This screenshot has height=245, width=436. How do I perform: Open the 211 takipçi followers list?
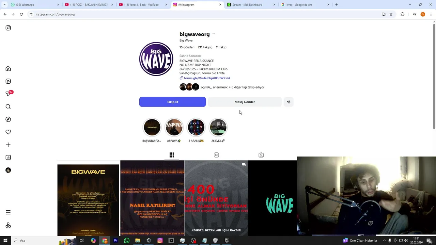click(205, 47)
